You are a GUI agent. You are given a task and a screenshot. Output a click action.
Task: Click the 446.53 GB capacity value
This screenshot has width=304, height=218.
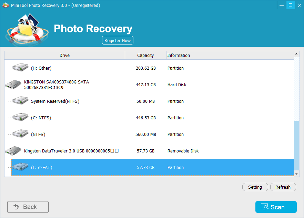tap(145, 118)
